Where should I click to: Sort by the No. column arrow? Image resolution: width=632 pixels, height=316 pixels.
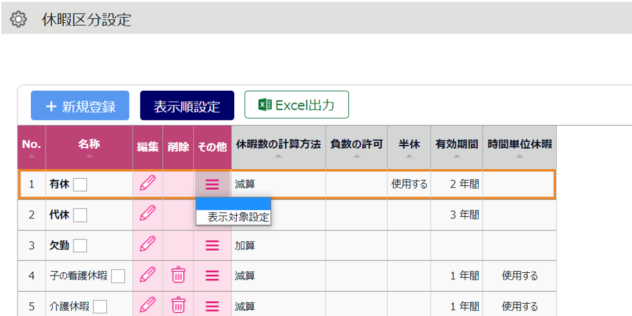32,156
